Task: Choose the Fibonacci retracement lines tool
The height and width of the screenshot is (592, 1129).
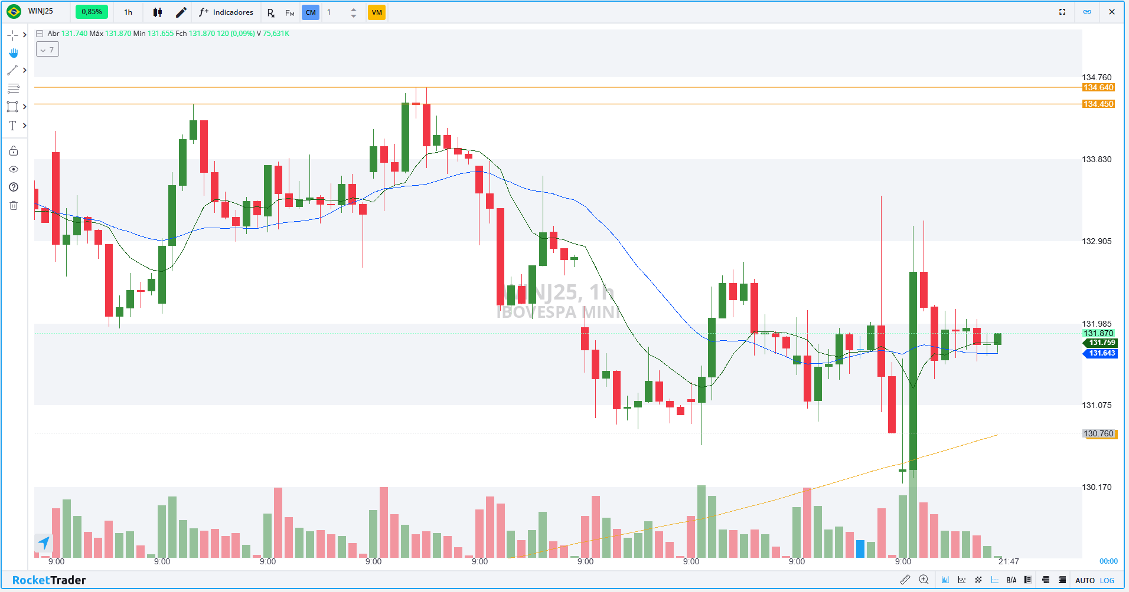Action: tap(13, 88)
